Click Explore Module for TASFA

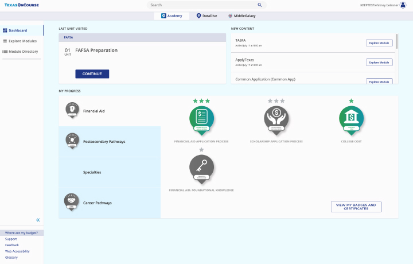(x=379, y=43)
